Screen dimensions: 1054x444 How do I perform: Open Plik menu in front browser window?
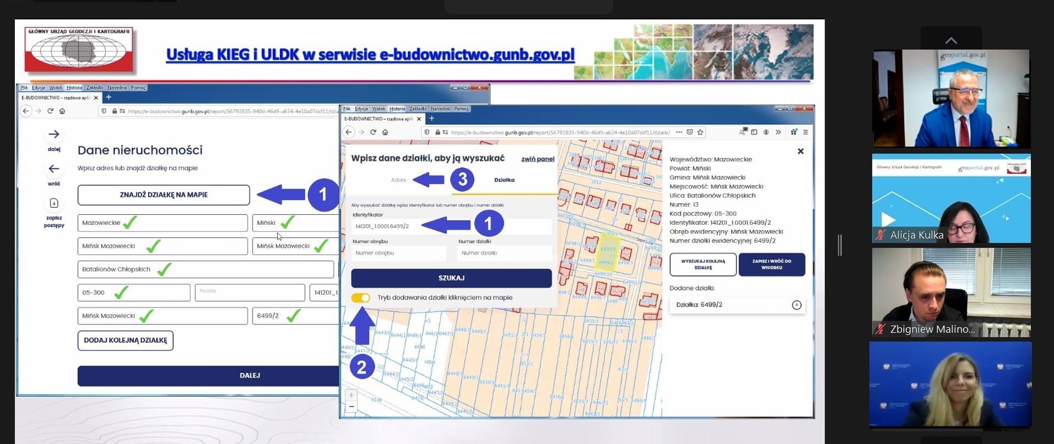coord(347,109)
